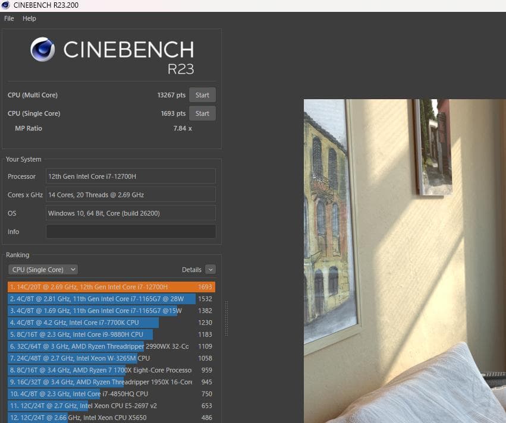Click the MP Ratio value 7.84 x
The width and height of the screenshot is (506, 423).
(183, 128)
